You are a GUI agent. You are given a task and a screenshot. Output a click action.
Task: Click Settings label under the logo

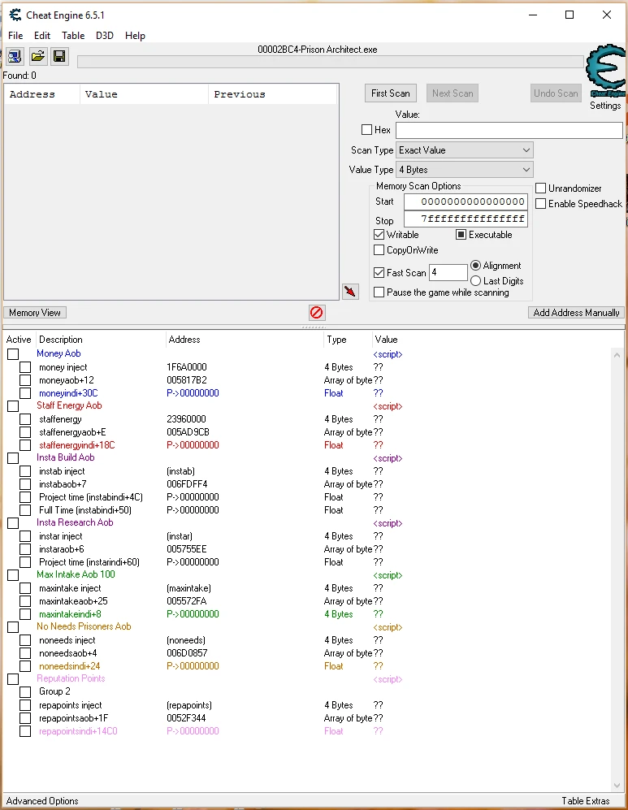[x=605, y=106]
